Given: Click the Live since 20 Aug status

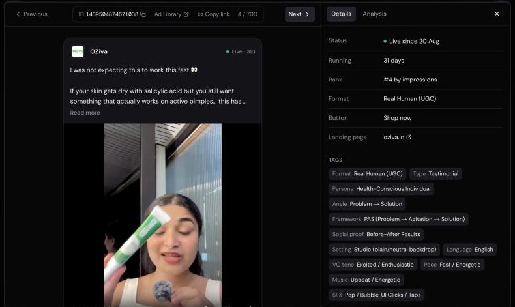Looking at the screenshot, I should (x=411, y=41).
